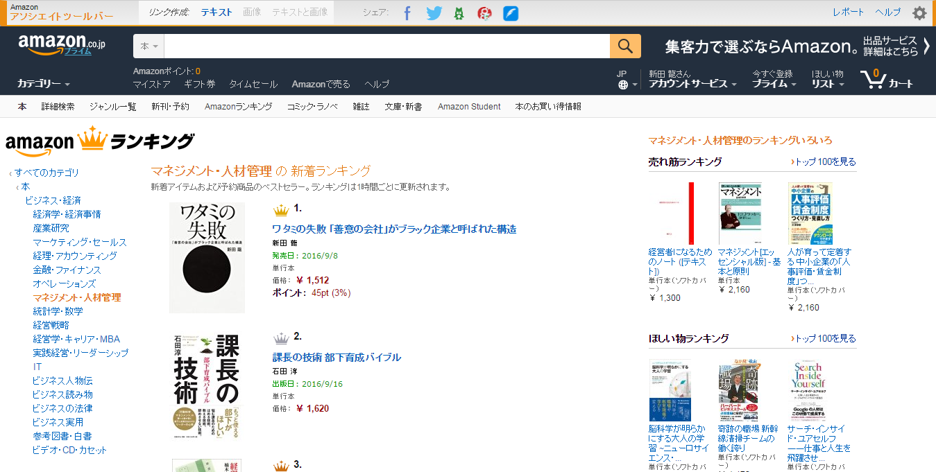The height and width of the screenshot is (472, 936).
Task: Open the アカウントサービス dropdown
Action: point(692,84)
